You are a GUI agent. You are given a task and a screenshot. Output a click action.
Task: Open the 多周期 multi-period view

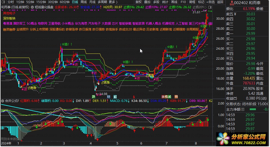pos(102,2)
